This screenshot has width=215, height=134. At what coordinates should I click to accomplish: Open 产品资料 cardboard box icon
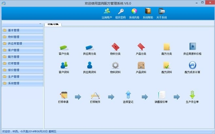click(141, 65)
